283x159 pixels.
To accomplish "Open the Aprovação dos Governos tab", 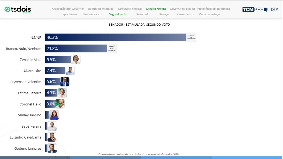I will click(x=68, y=9).
